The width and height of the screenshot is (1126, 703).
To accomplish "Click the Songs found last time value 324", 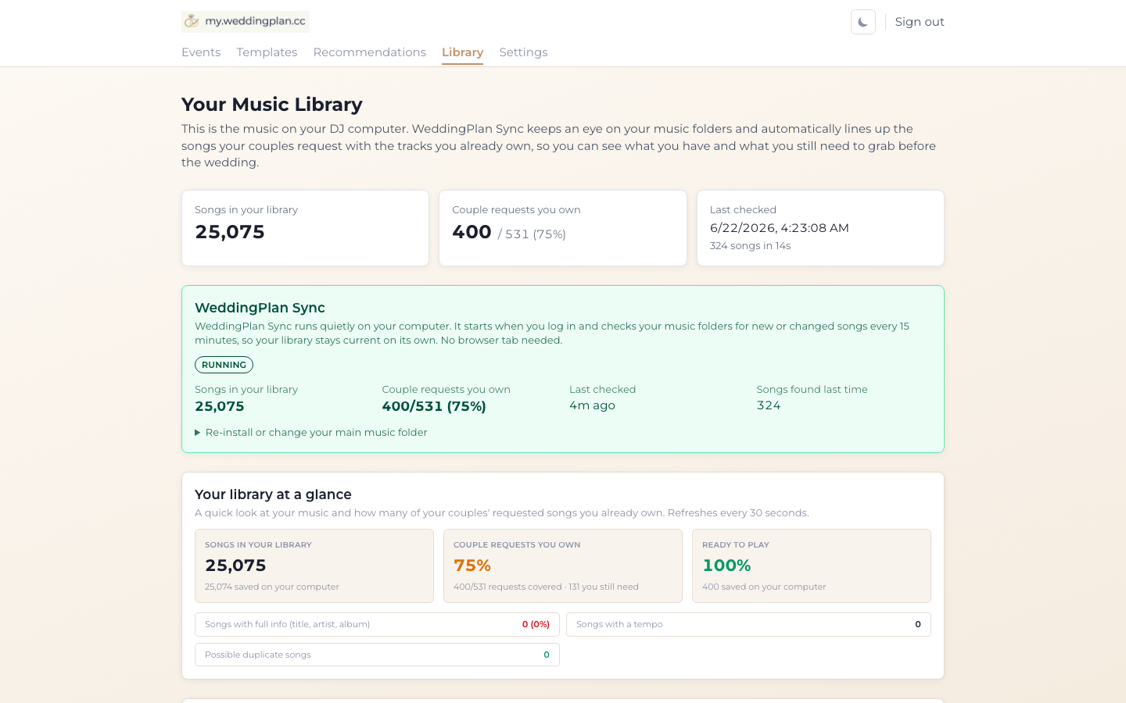I will coord(769,405).
